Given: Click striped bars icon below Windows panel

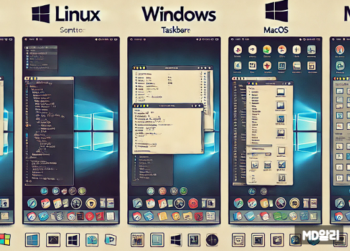Looking at the screenshot, I should click(137, 240).
